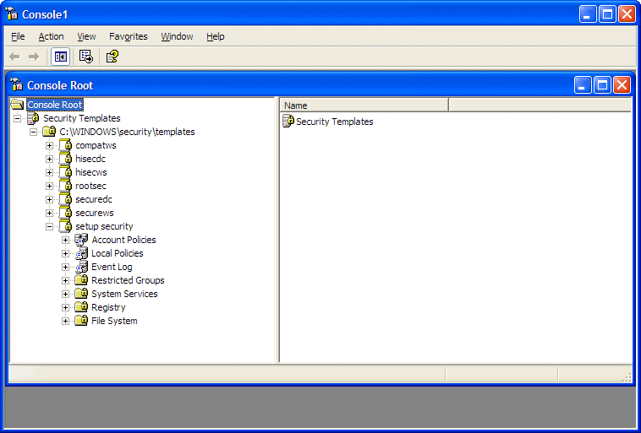
Task: Expand the System Services node
Action: [x=65, y=294]
